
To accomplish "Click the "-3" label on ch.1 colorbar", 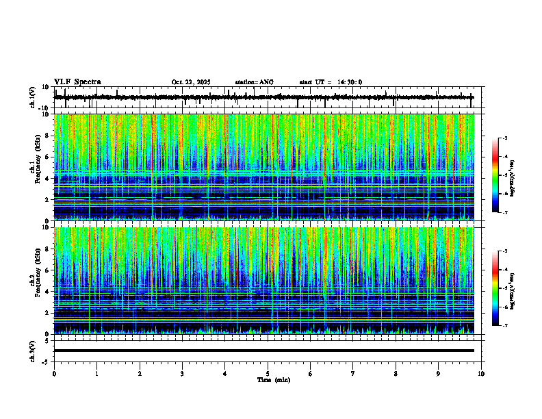I will pyautogui.click(x=504, y=138).
